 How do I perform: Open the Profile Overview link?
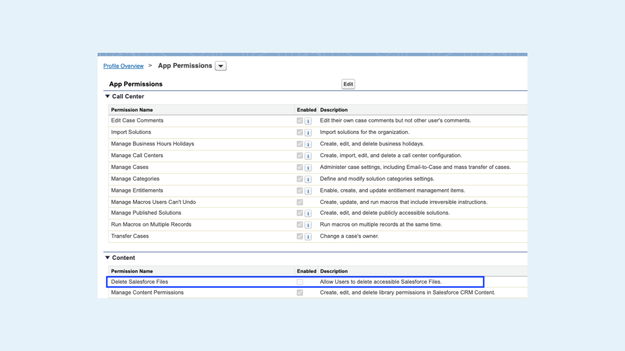point(123,66)
